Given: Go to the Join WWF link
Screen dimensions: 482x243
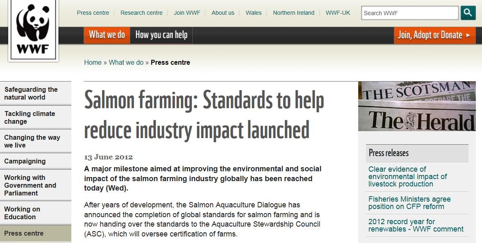Looking at the screenshot, I should click(187, 13).
